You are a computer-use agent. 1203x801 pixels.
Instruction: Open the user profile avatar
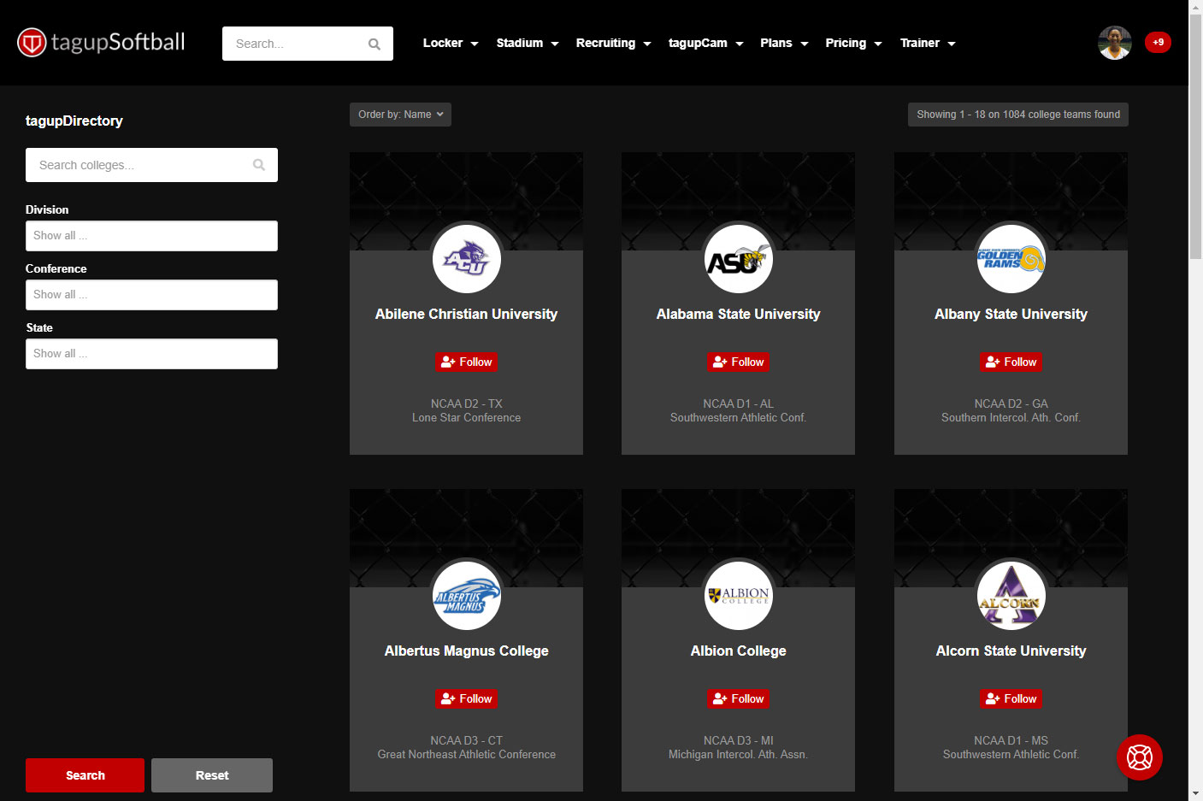point(1114,43)
